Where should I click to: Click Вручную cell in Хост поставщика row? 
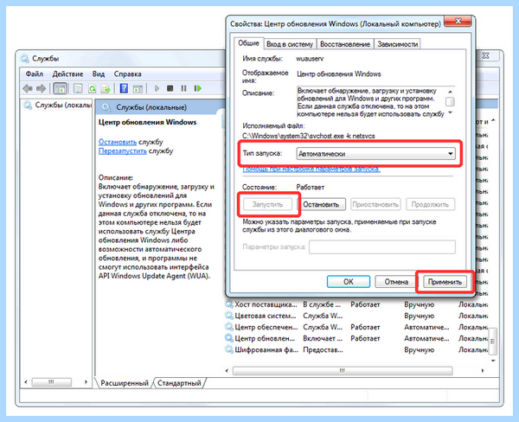point(419,304)
